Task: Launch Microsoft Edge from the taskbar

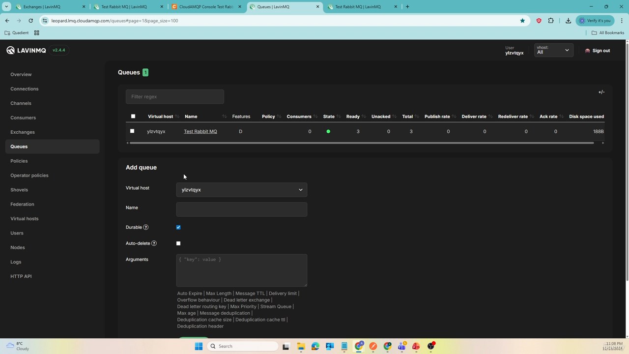Action: (x=315, y=346)
